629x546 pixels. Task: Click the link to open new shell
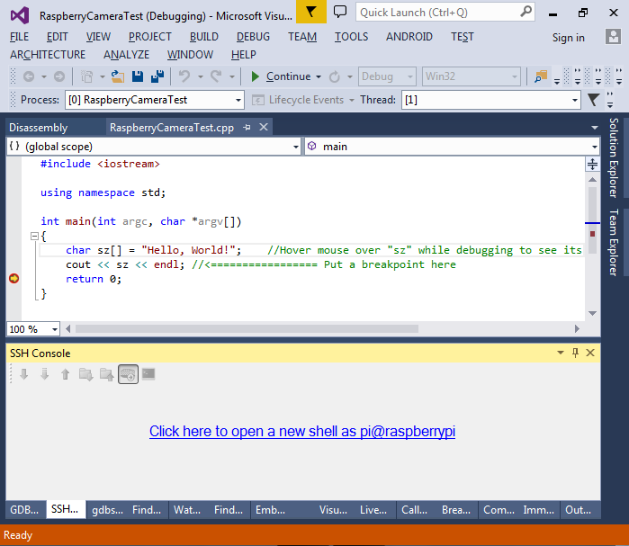click(302, 432)
